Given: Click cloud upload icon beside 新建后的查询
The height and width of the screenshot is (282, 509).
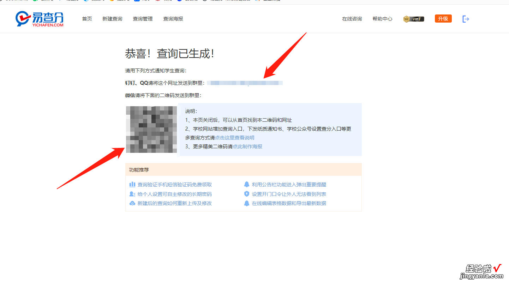Looking at the screenshot, I should (x=132, y=203).
